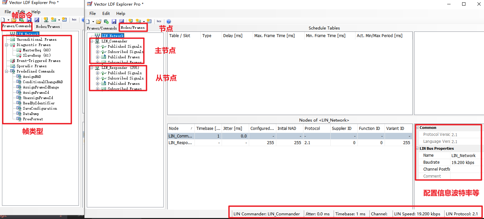Switch to Frames/Commands tab in front window

click(102, 28)
